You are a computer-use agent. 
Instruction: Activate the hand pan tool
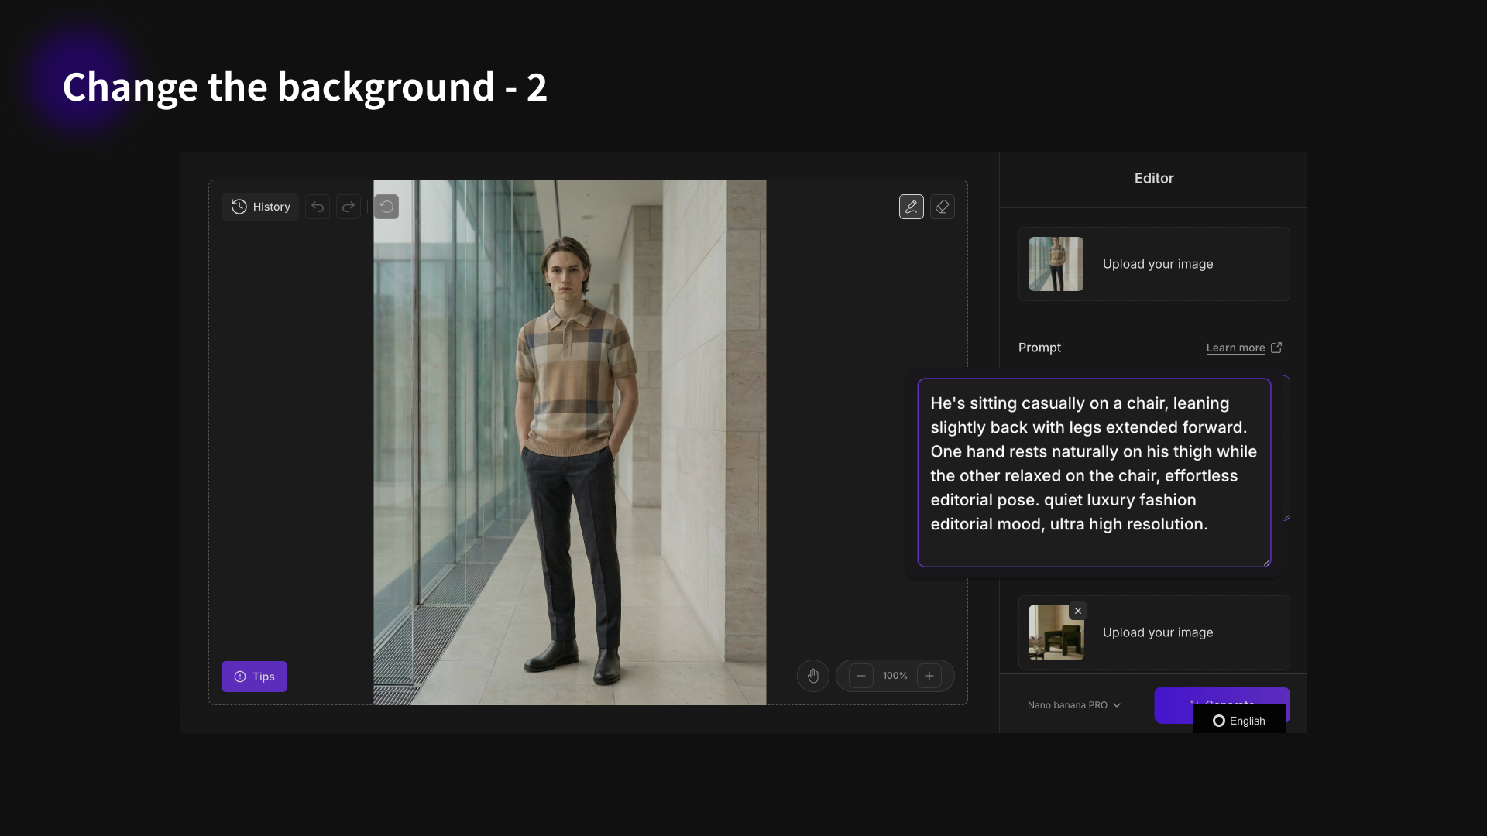813,676
